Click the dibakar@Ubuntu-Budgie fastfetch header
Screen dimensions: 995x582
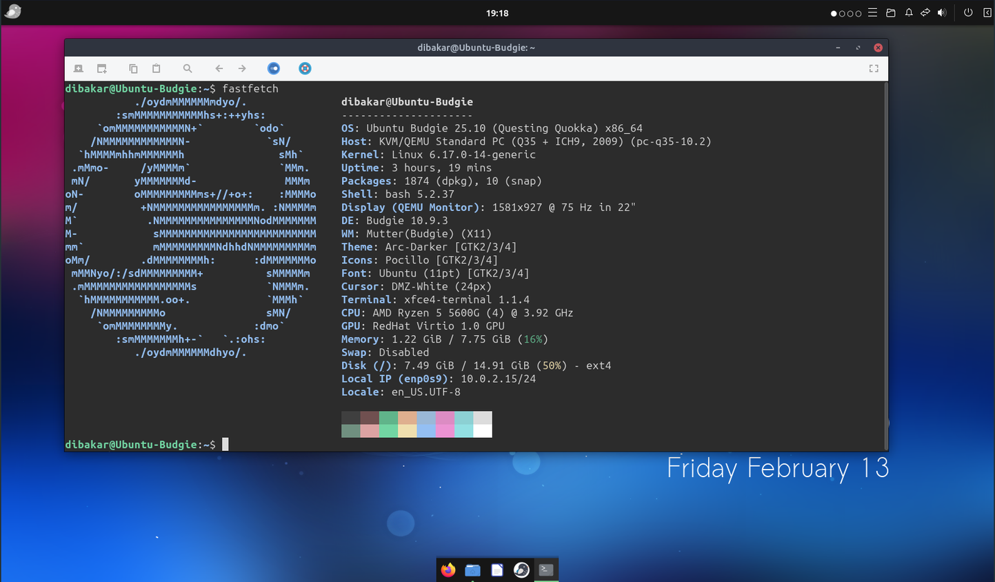point(407,101)
